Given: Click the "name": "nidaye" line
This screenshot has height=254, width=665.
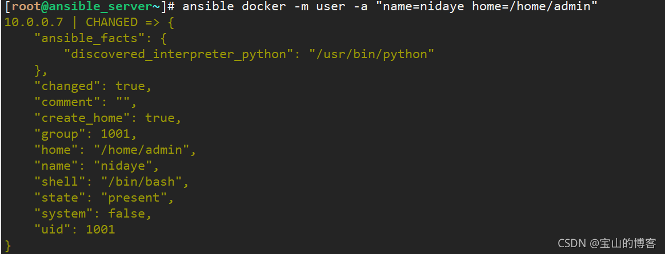Looking at the screenshot, I should pyautogui.click(x=97, y=166).
